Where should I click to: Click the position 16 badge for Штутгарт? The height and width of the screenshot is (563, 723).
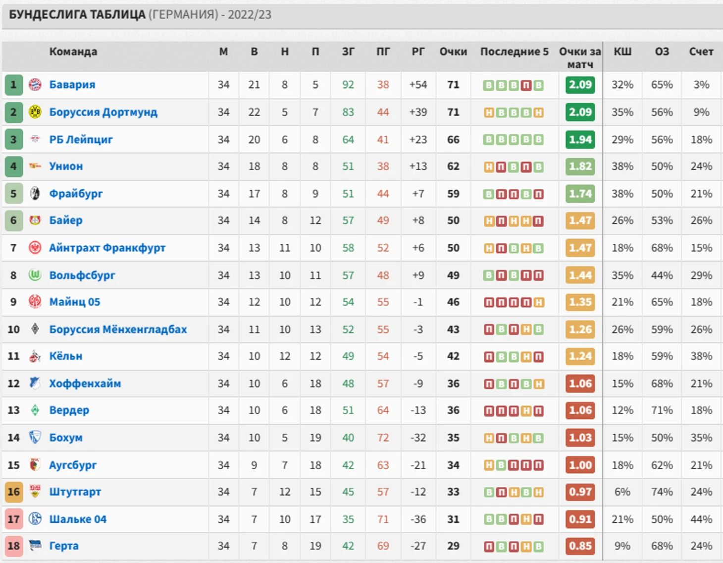pyautogui.click(x=13, y=492)
